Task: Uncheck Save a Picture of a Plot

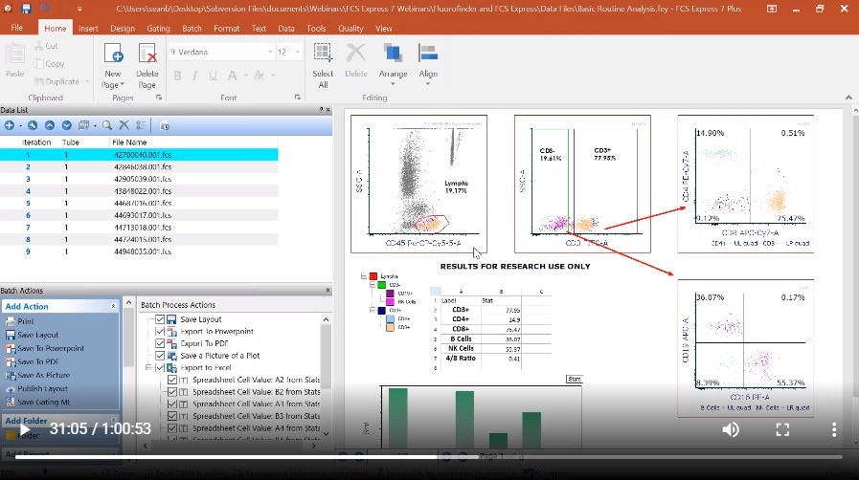Action: click(x=160, y=356)
